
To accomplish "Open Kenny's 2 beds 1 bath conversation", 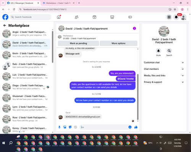I will tap(26, 130).
